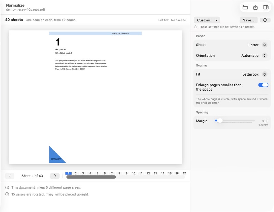Viewport: 274px width, 212px height.
Task: Click 'These settings are not saved' text
Action: coord(227,27)
